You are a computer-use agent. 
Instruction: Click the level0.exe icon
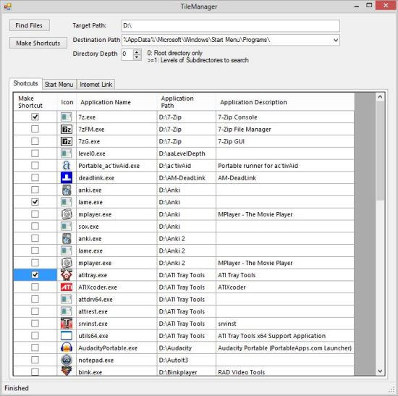pos(67,153)
